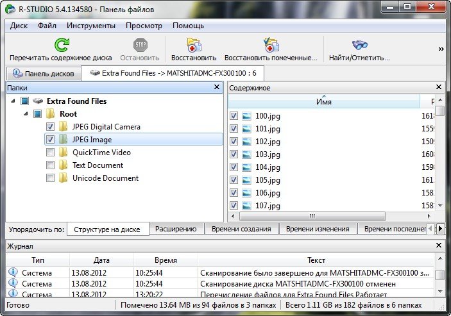The image size is (451, 316).
Task: Expand the toolbar overflow chevron
Action: coord(441,49)
